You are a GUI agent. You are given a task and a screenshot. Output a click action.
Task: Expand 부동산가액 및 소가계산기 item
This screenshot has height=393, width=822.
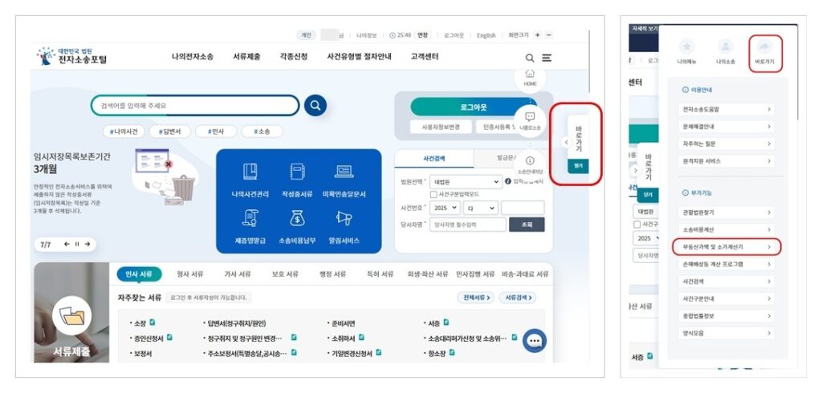pos(726,247)
